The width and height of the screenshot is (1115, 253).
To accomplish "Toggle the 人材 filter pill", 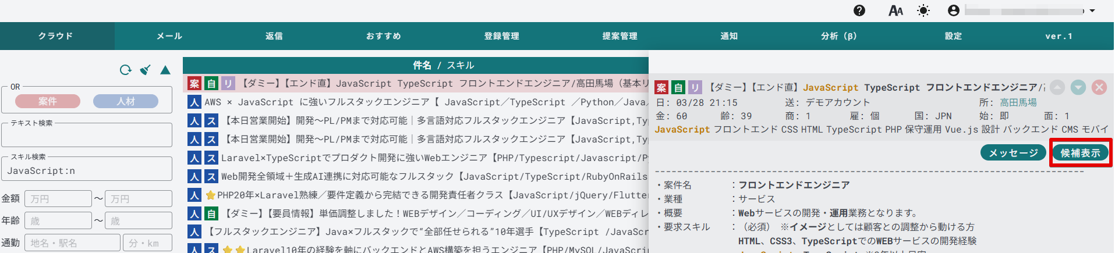I will click(126, 101).
